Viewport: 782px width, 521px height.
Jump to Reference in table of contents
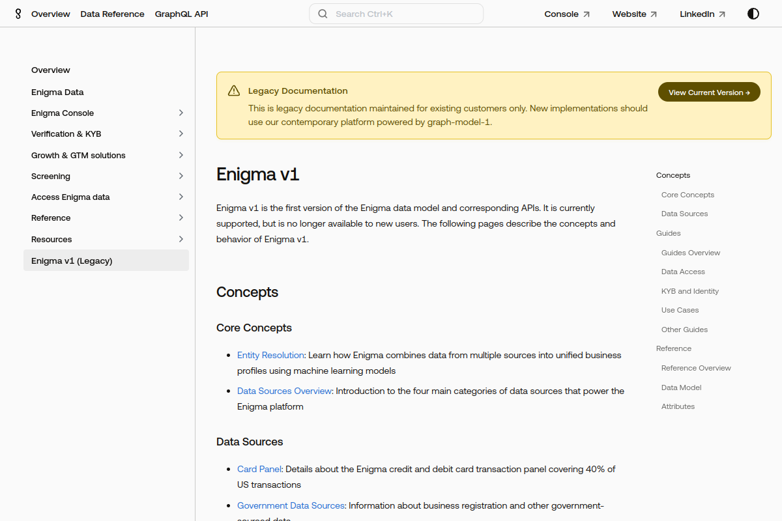[x=674, y=348]
